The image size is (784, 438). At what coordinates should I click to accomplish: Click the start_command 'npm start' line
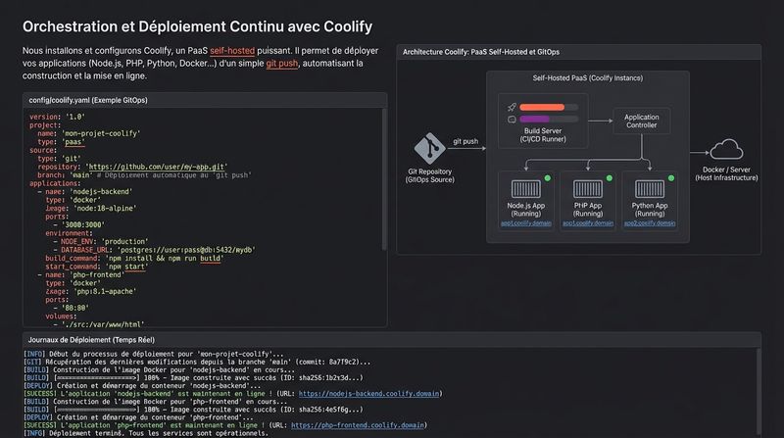tap(97, 267)
